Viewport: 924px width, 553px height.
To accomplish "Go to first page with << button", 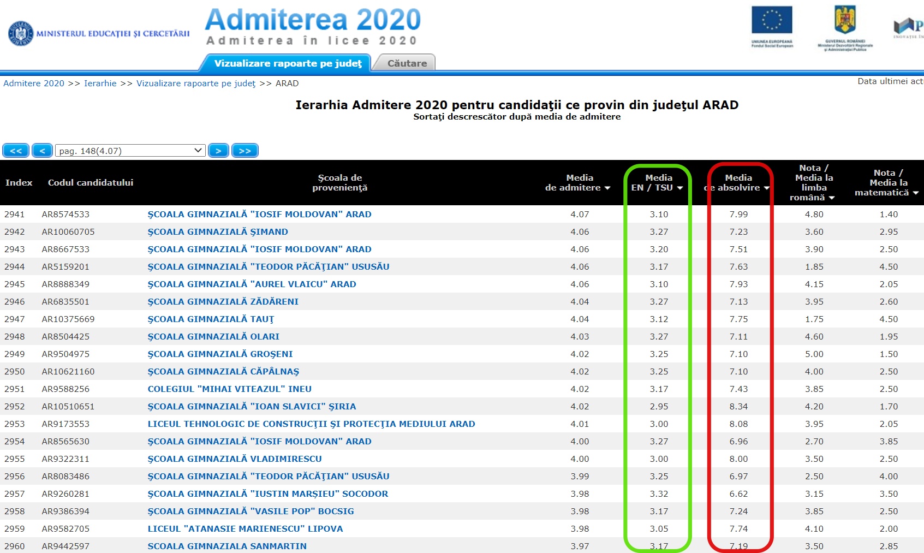I will 16,151.
